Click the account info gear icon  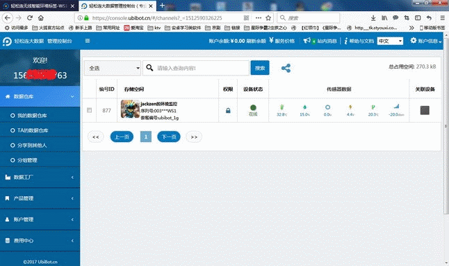tap(414, 41)
